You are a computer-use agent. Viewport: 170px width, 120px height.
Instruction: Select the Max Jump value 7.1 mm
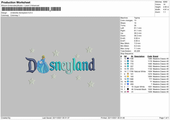click(x=137, y=48)
